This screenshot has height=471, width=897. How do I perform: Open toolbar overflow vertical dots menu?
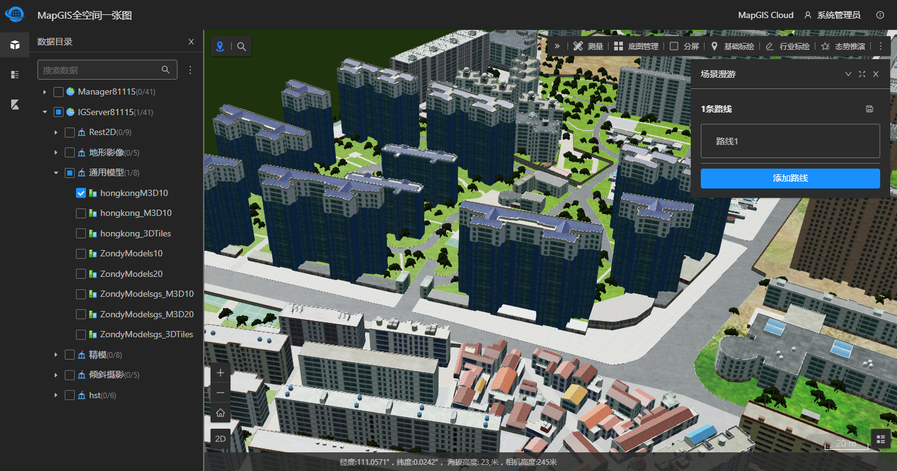tap(881, 46)
